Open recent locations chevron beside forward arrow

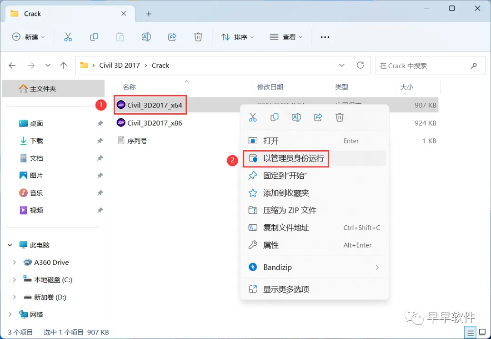point(48,66)
